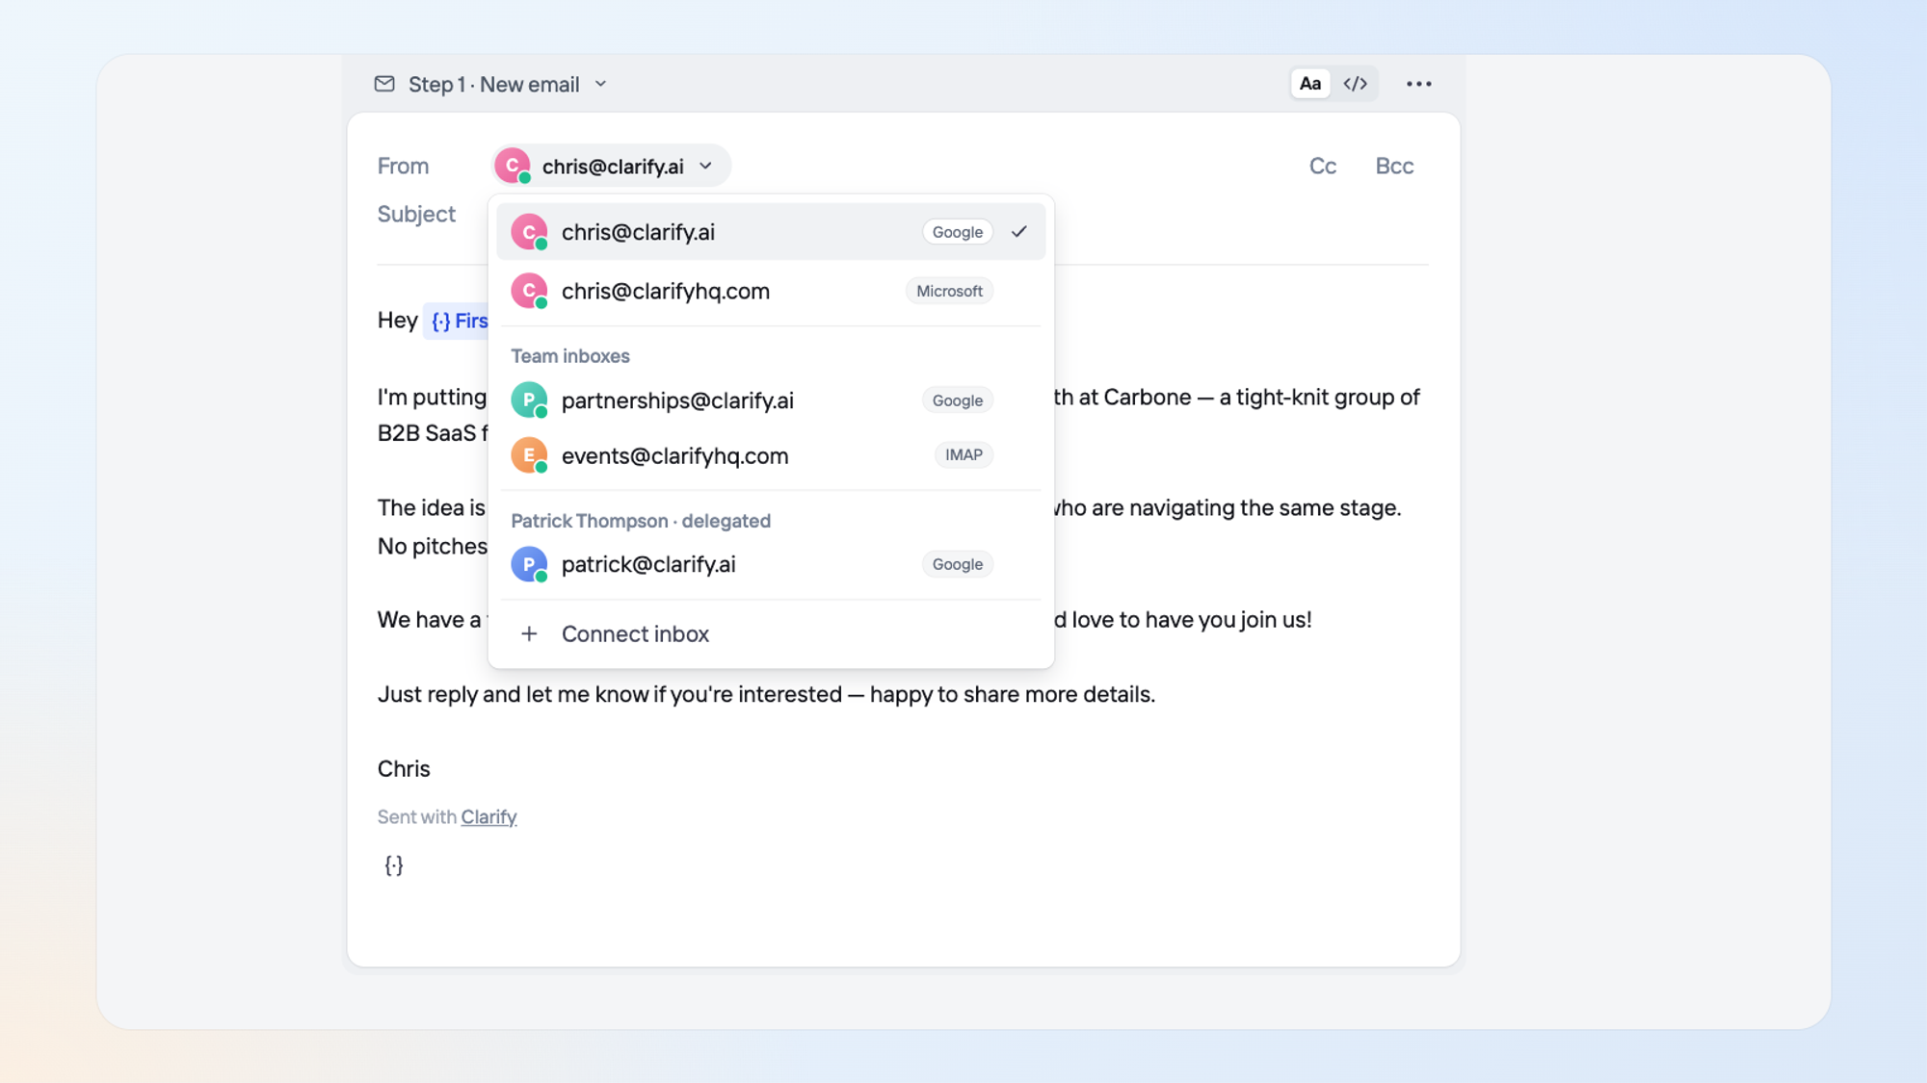
Task: Click the Google badge on partnerships row
Action: [958, 400]
